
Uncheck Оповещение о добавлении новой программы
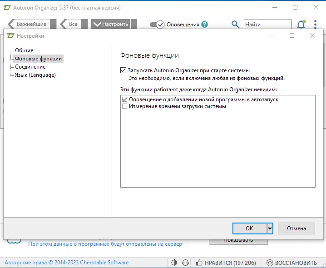point(124,99)
